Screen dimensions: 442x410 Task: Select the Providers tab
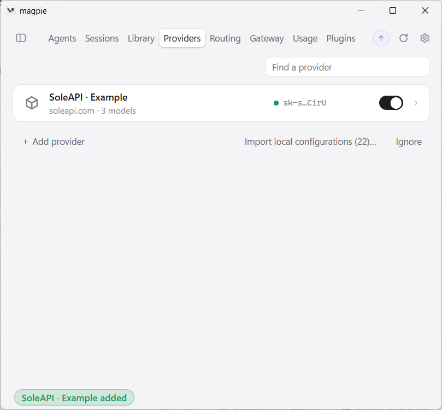click(x=182, y=38)
